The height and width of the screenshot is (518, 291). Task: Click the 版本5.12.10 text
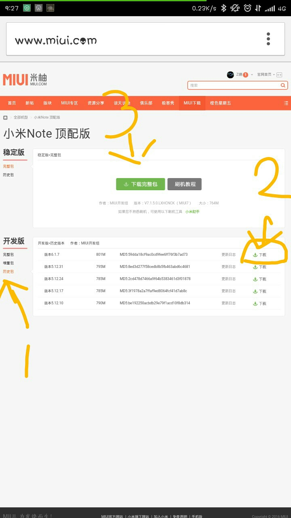[x=54, y=303]
